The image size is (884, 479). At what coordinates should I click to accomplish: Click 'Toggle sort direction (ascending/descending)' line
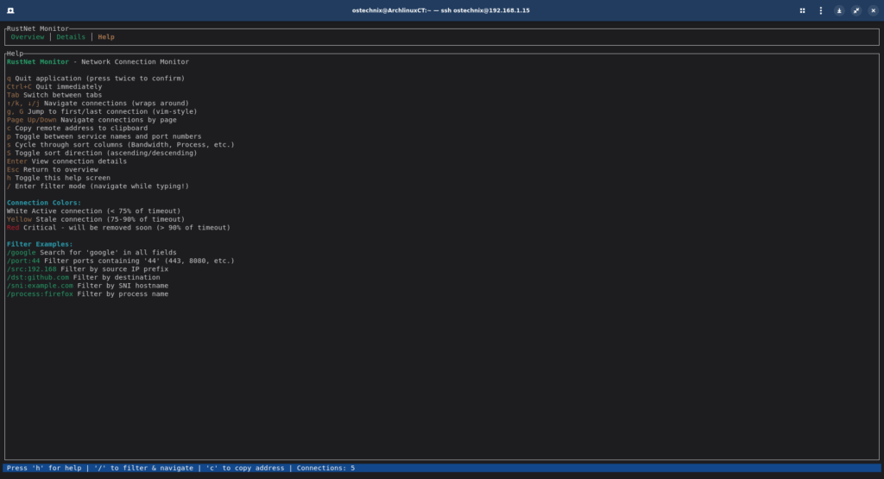tap(102, 153)
